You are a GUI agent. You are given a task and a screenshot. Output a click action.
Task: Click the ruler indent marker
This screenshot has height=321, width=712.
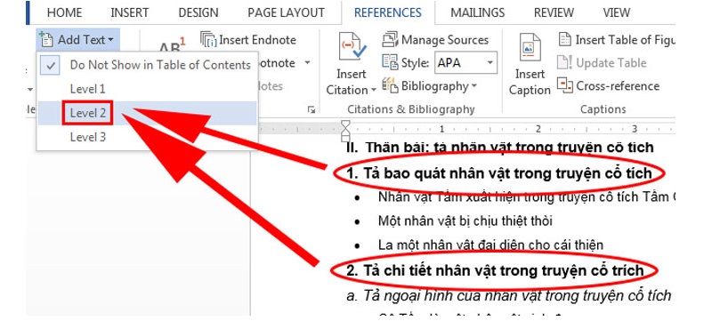pos(345,130)
